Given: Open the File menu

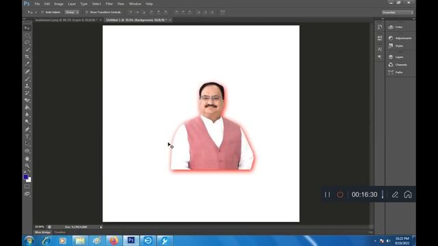Looking at the screenshot, I should pos(37,4).
